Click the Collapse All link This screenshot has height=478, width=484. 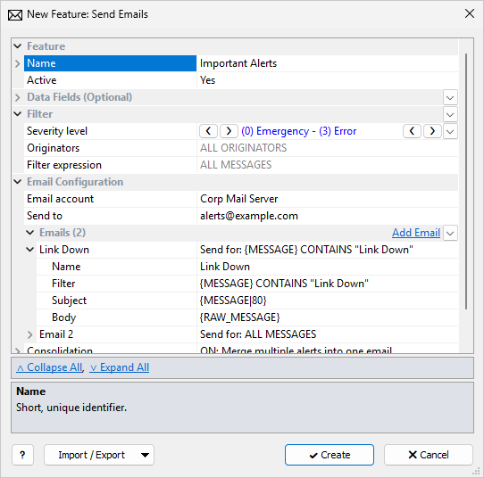[49, 367]
